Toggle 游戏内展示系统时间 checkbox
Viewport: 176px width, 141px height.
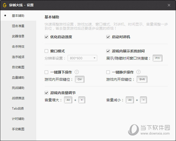(x=108, y=51)
